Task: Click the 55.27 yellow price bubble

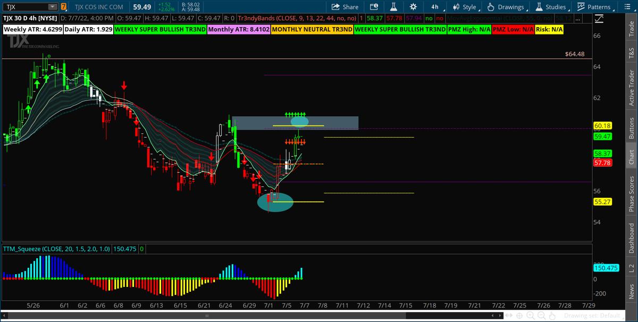Action: (602, 202)
